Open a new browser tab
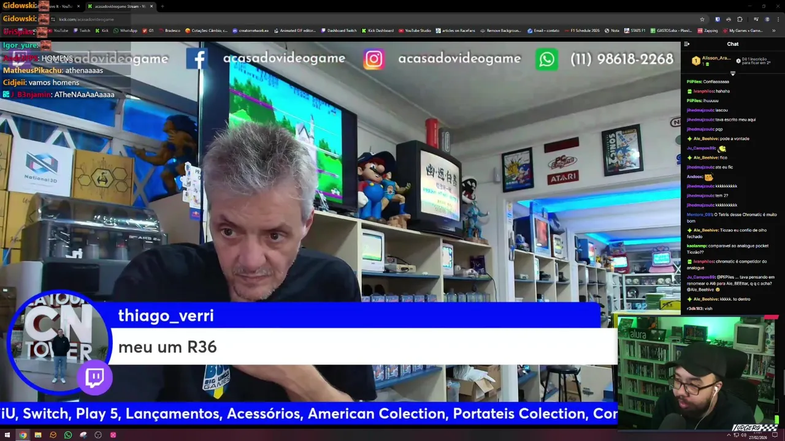This screenshot has height=441, width=785. (x=162, y=6)
